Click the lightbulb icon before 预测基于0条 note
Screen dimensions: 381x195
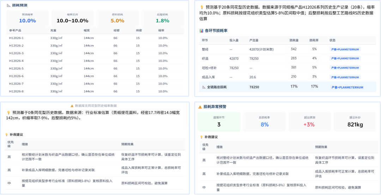pos(8,113)
